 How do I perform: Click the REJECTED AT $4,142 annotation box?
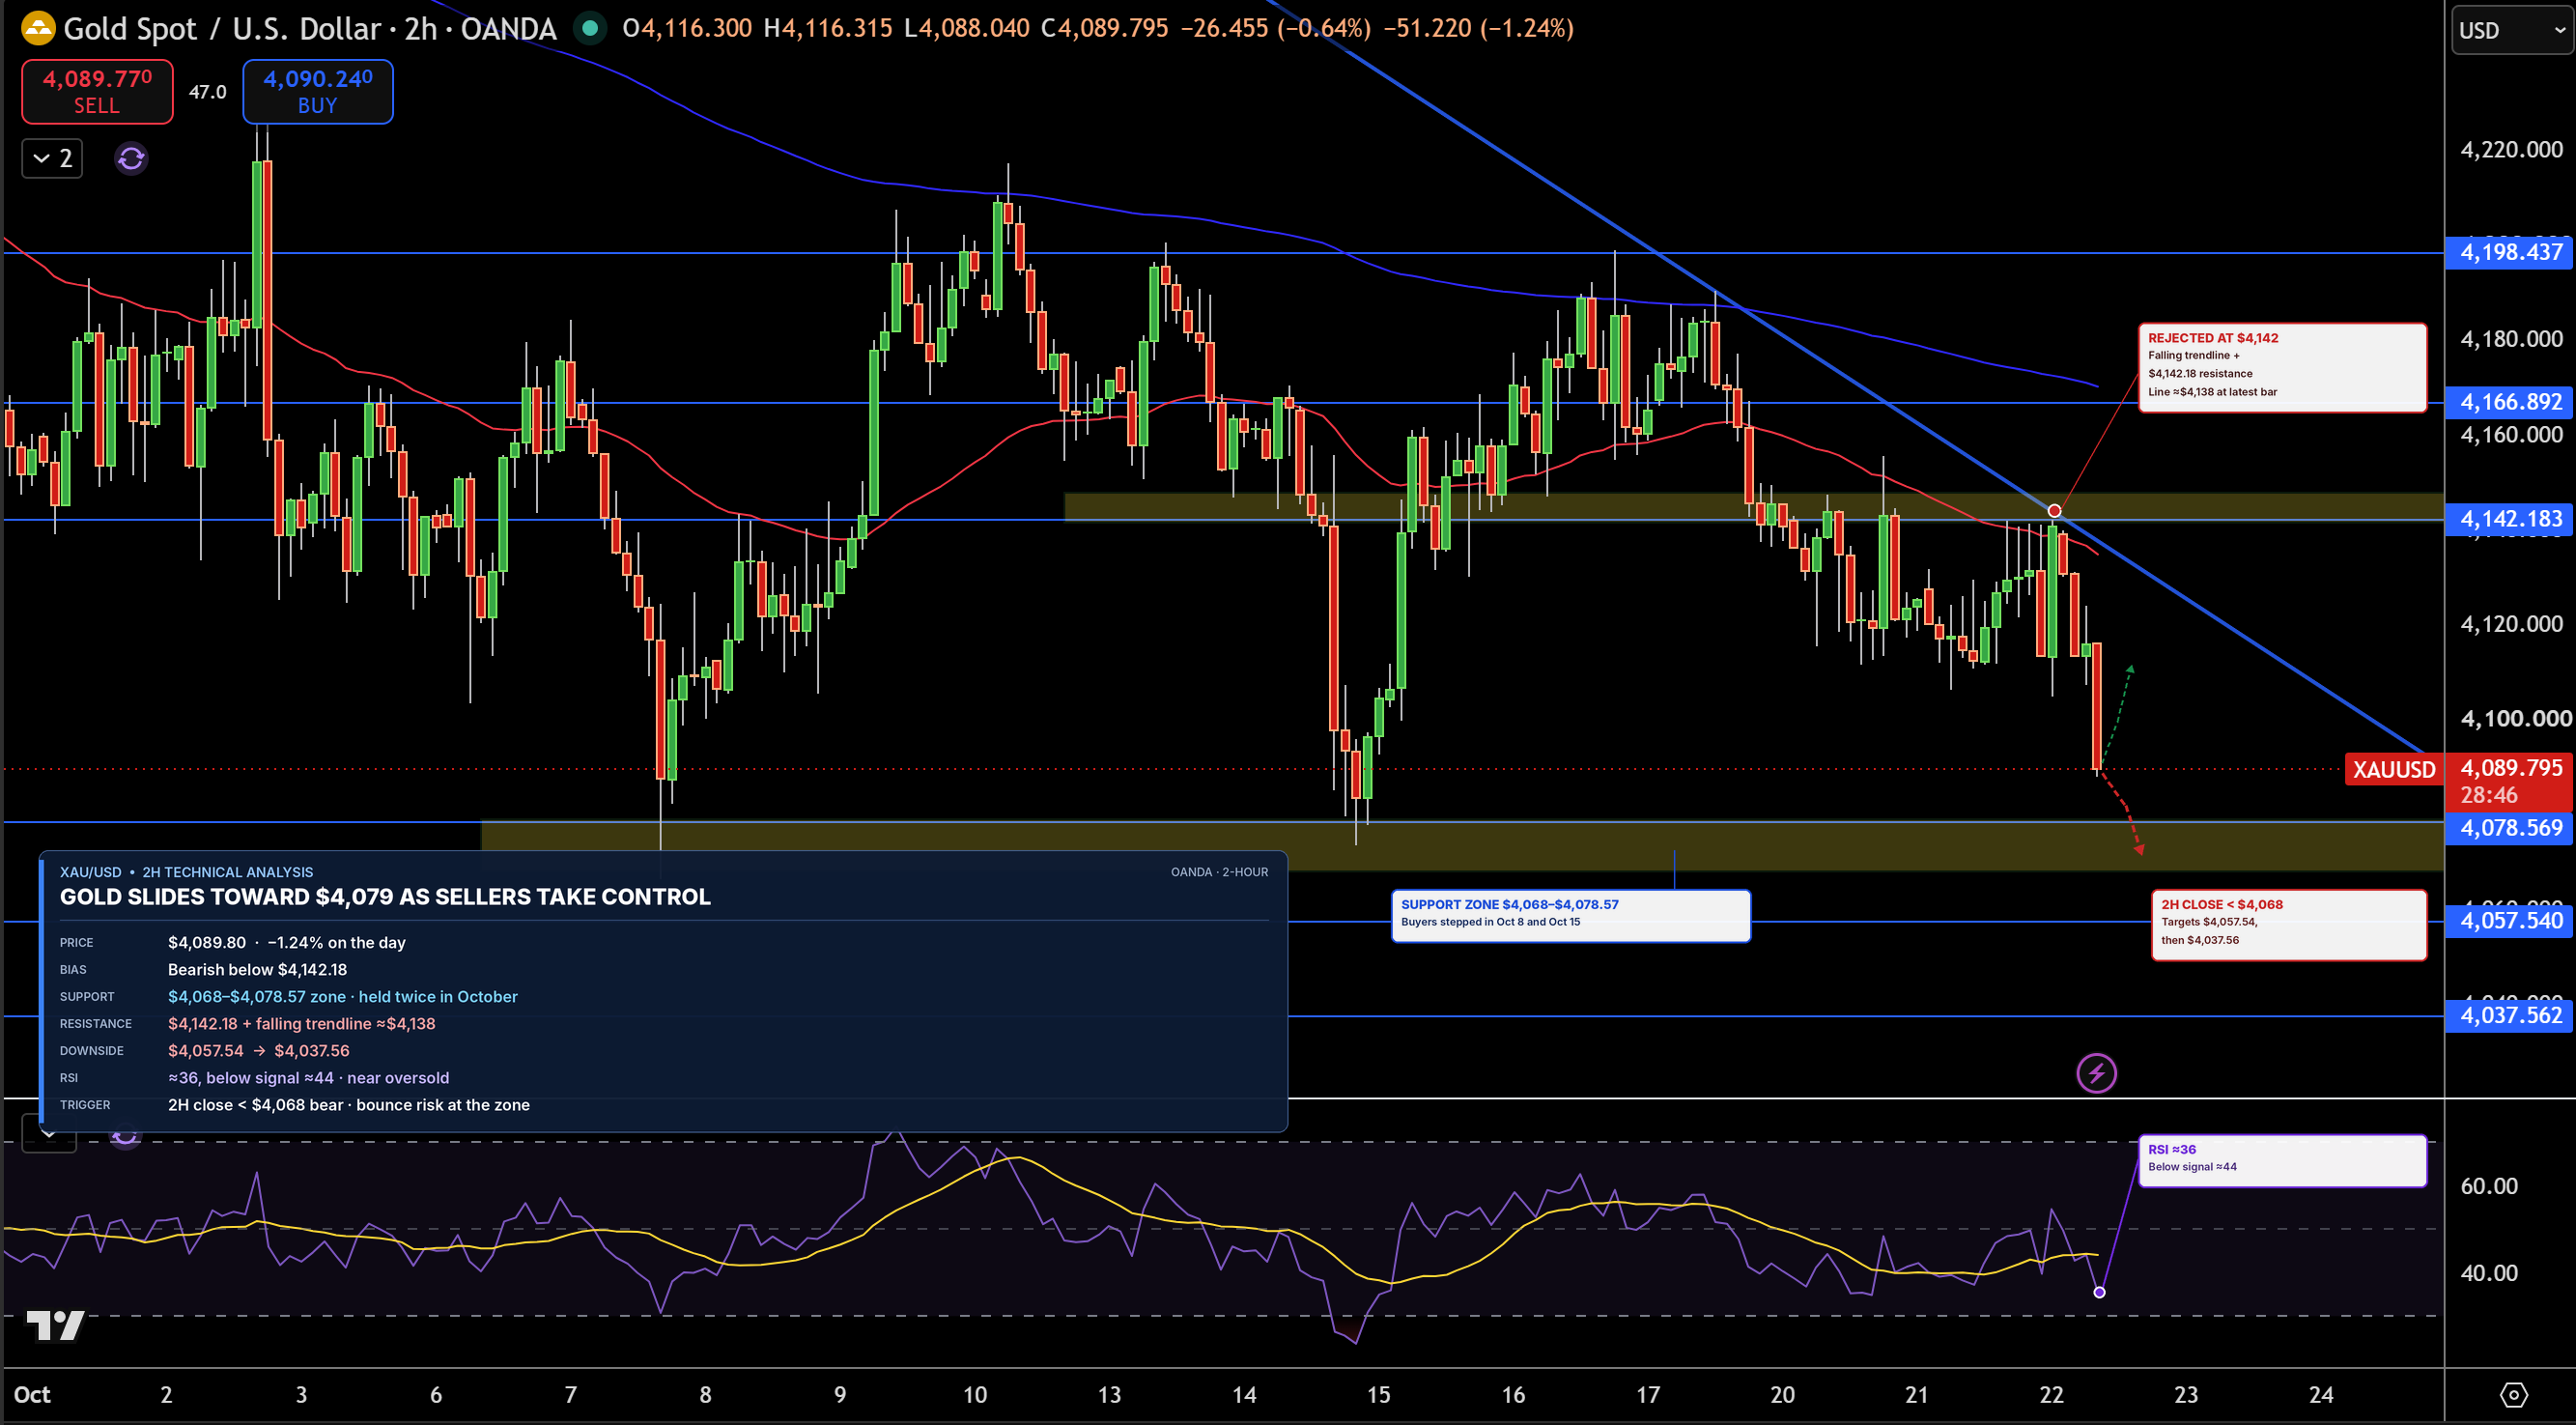(x=2282, y=367)
